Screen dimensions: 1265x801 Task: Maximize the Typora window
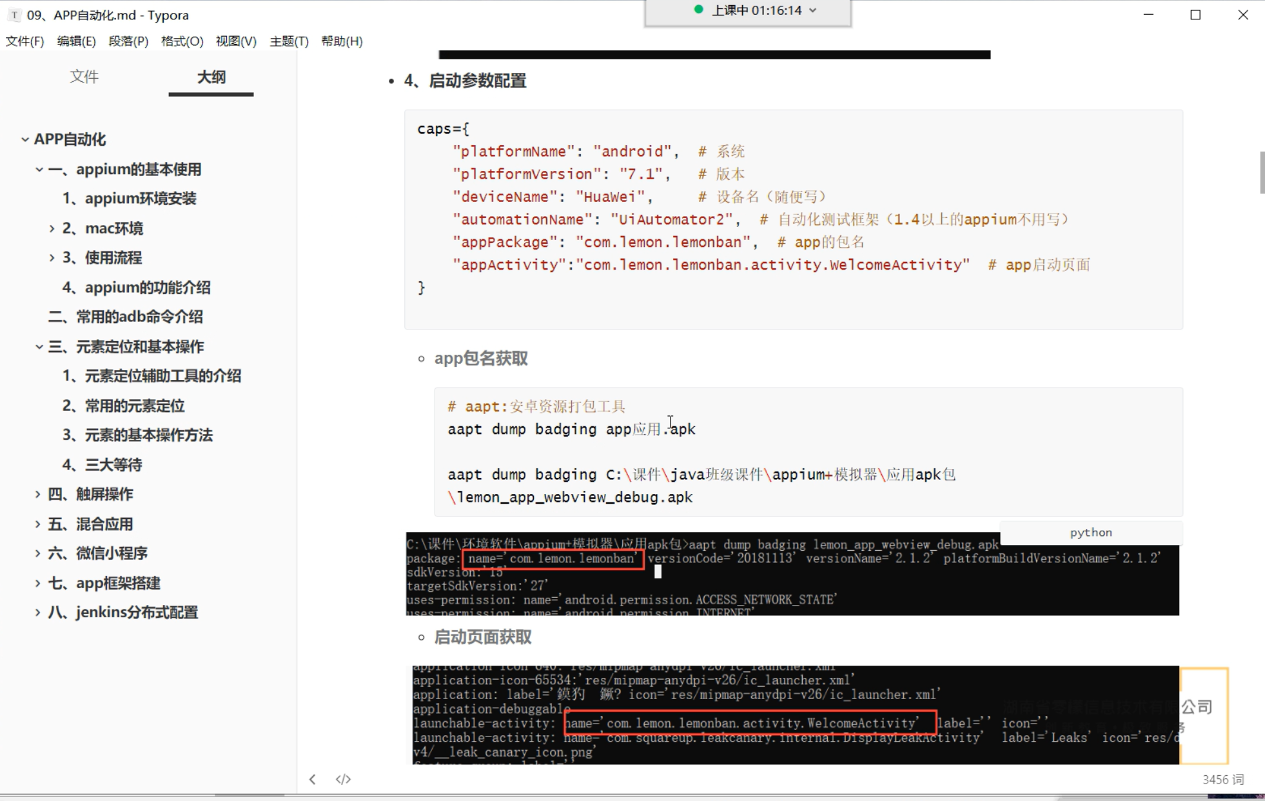point(1195,15)
